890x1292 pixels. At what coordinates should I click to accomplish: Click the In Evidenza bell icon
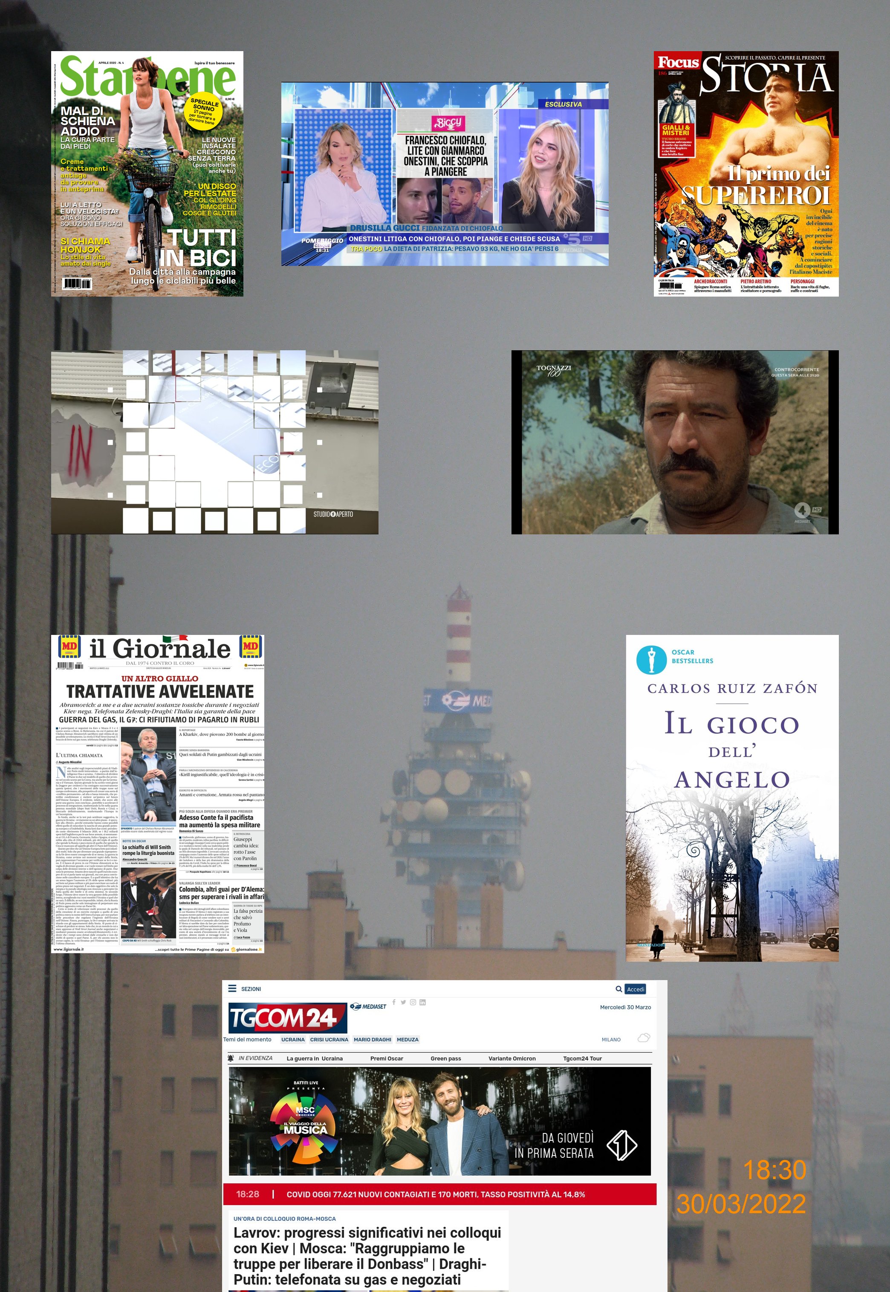[x=231, y=1058]
